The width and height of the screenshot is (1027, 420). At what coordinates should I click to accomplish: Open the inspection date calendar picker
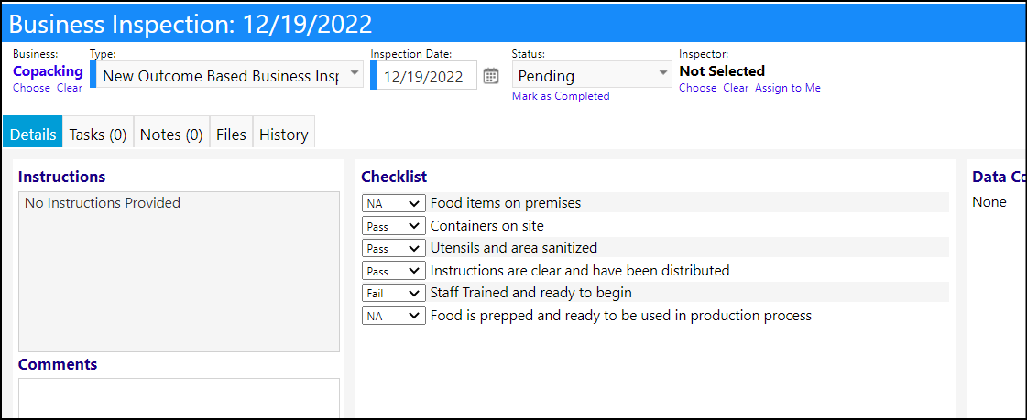490,76
